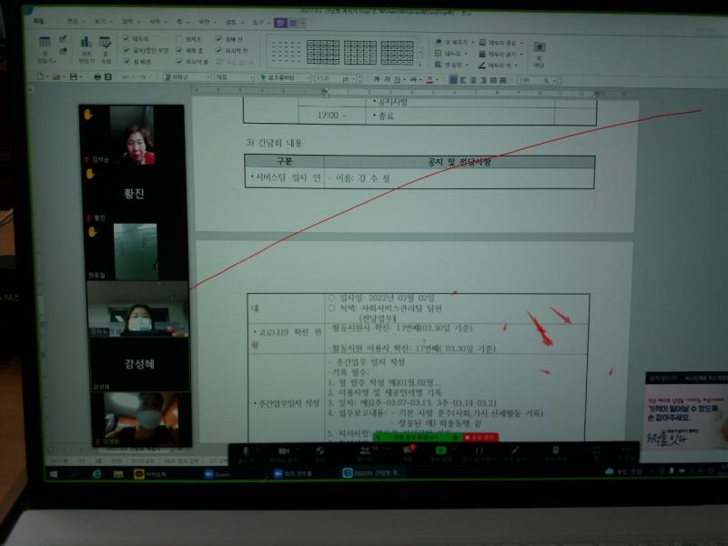
Task: Toggle the 테두리 checkbox in the ribbon
Action: tap(126, 38)
